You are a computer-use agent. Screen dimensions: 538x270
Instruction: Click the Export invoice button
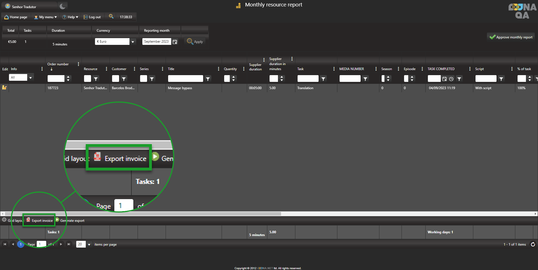tap(40, 220)
